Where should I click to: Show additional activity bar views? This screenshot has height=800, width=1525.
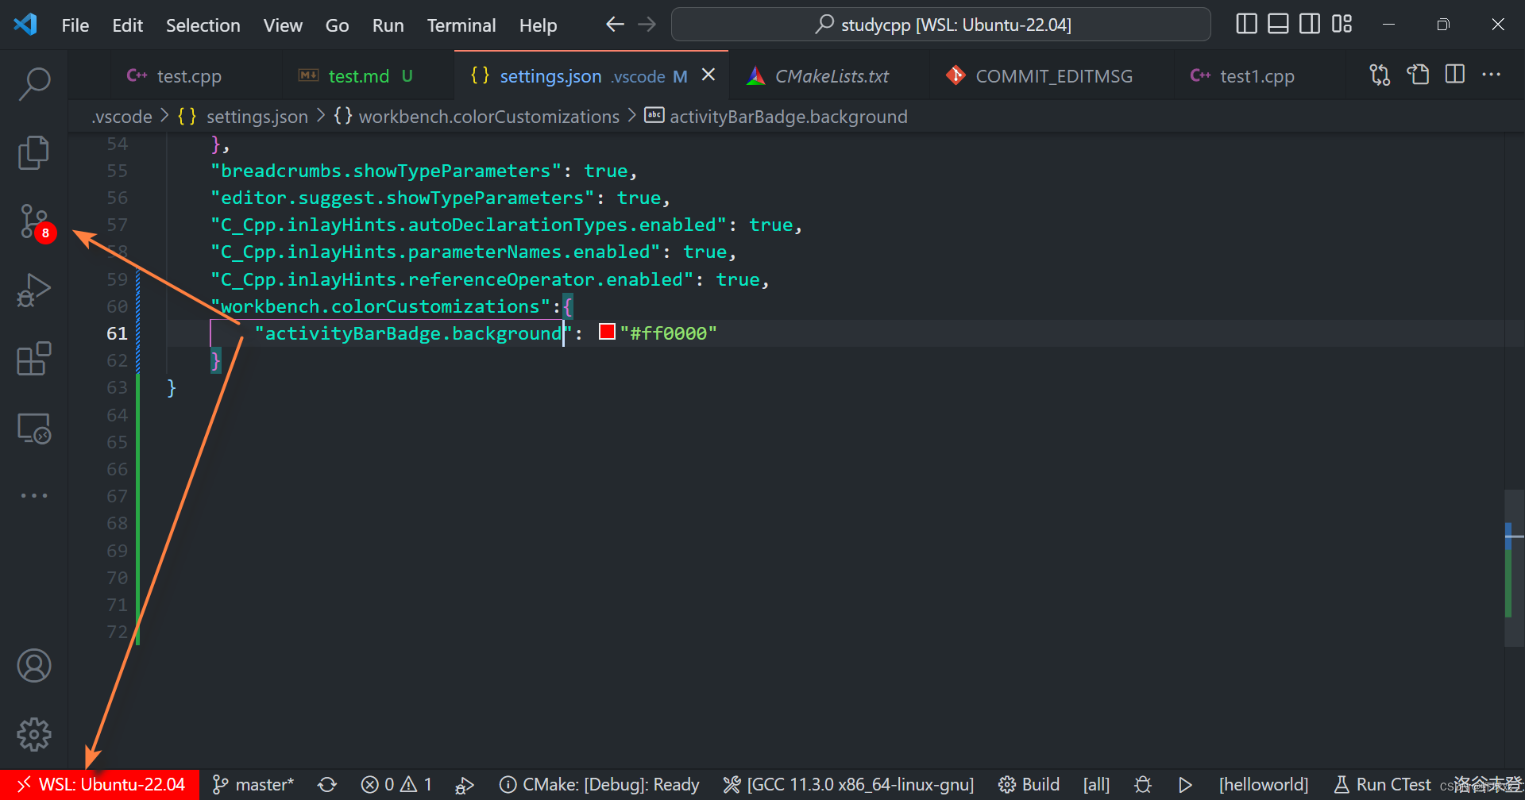point(34,495)
